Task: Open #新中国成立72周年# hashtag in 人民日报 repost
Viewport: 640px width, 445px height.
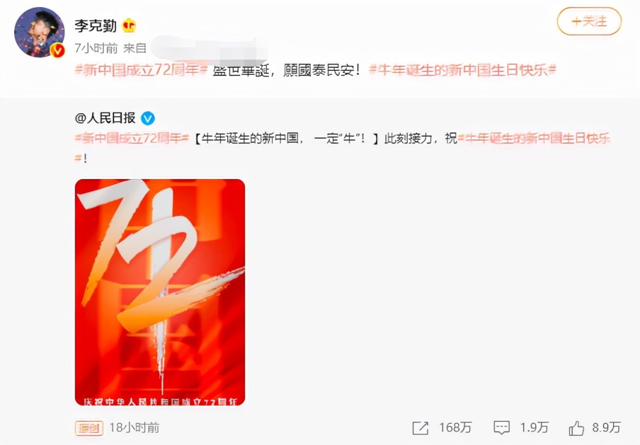Action: click(x=132, y=139)
